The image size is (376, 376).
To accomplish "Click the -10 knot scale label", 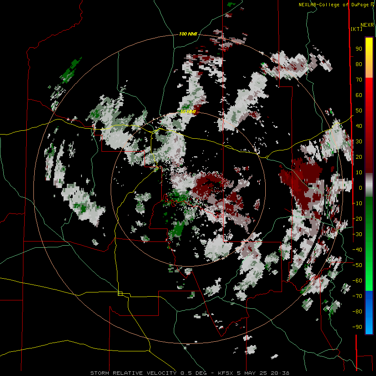I will (x=357, y=203).
